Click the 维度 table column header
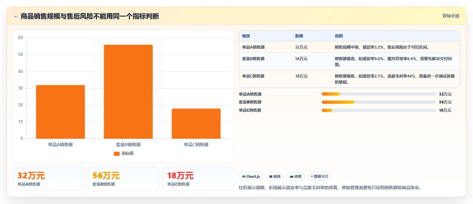Viewport: 473px width, 204px height. coord(246,36)
